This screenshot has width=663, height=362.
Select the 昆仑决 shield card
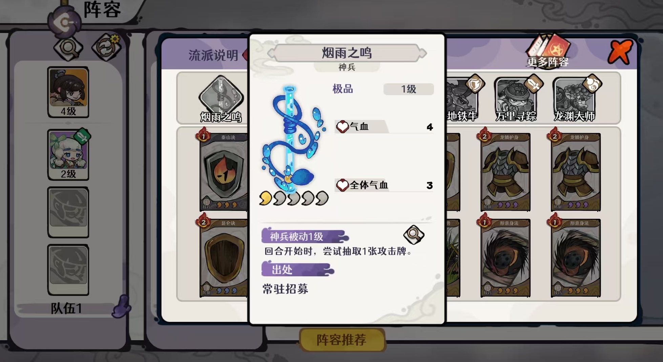pos(224,258)
